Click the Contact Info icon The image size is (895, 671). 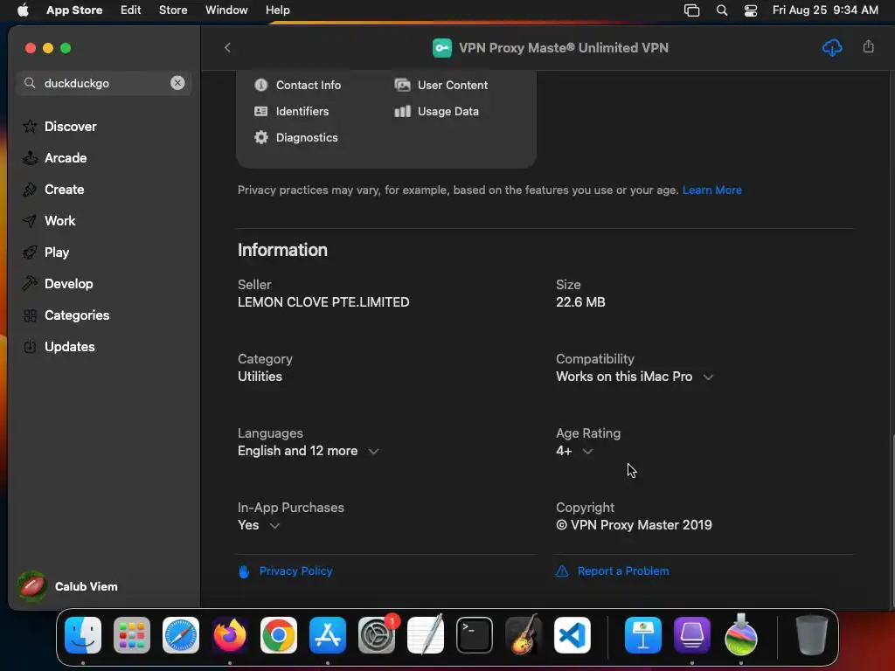(260, 85)
